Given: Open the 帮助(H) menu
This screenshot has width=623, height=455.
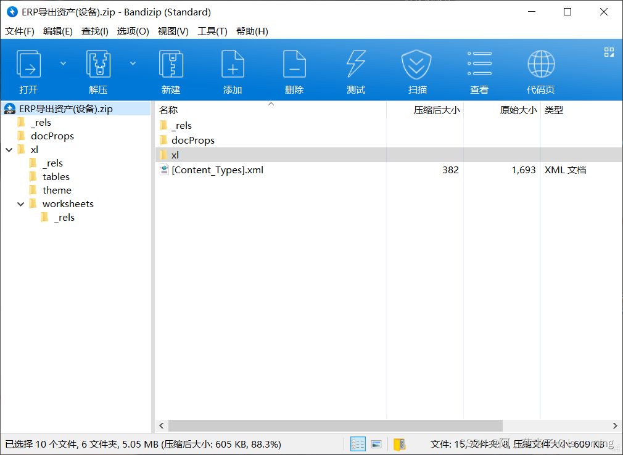Looking at the screenshot, I should tap(252, 31).
